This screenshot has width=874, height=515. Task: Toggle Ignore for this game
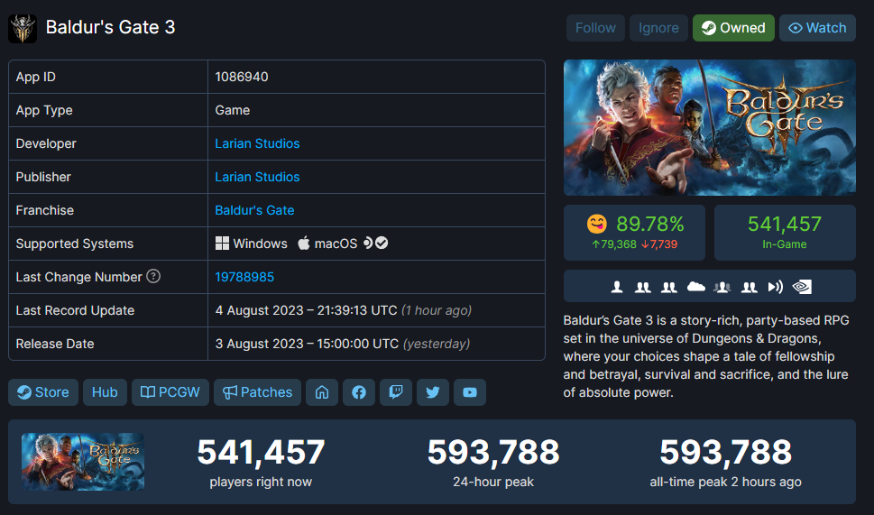pos(658,28)
